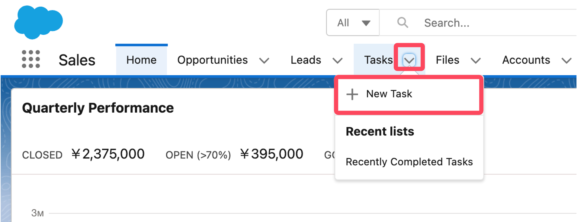
Task: Open the Opportunities tab
Action: pyautogui.click(x=212, y=60)
